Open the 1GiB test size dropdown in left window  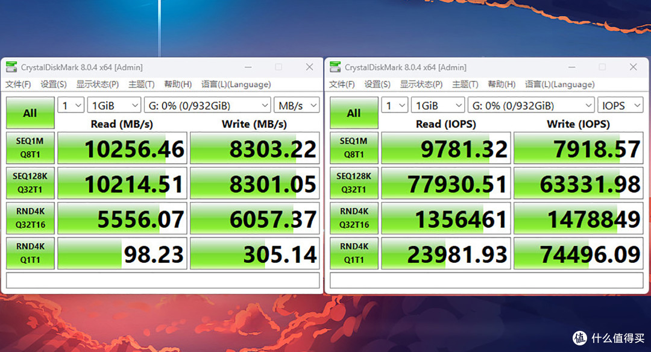coord(114,105)
